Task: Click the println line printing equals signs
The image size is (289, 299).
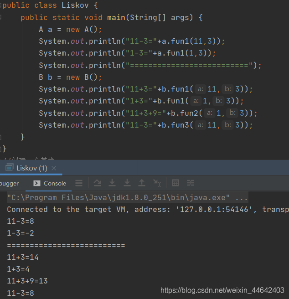Action: click(x=150, y=66)
